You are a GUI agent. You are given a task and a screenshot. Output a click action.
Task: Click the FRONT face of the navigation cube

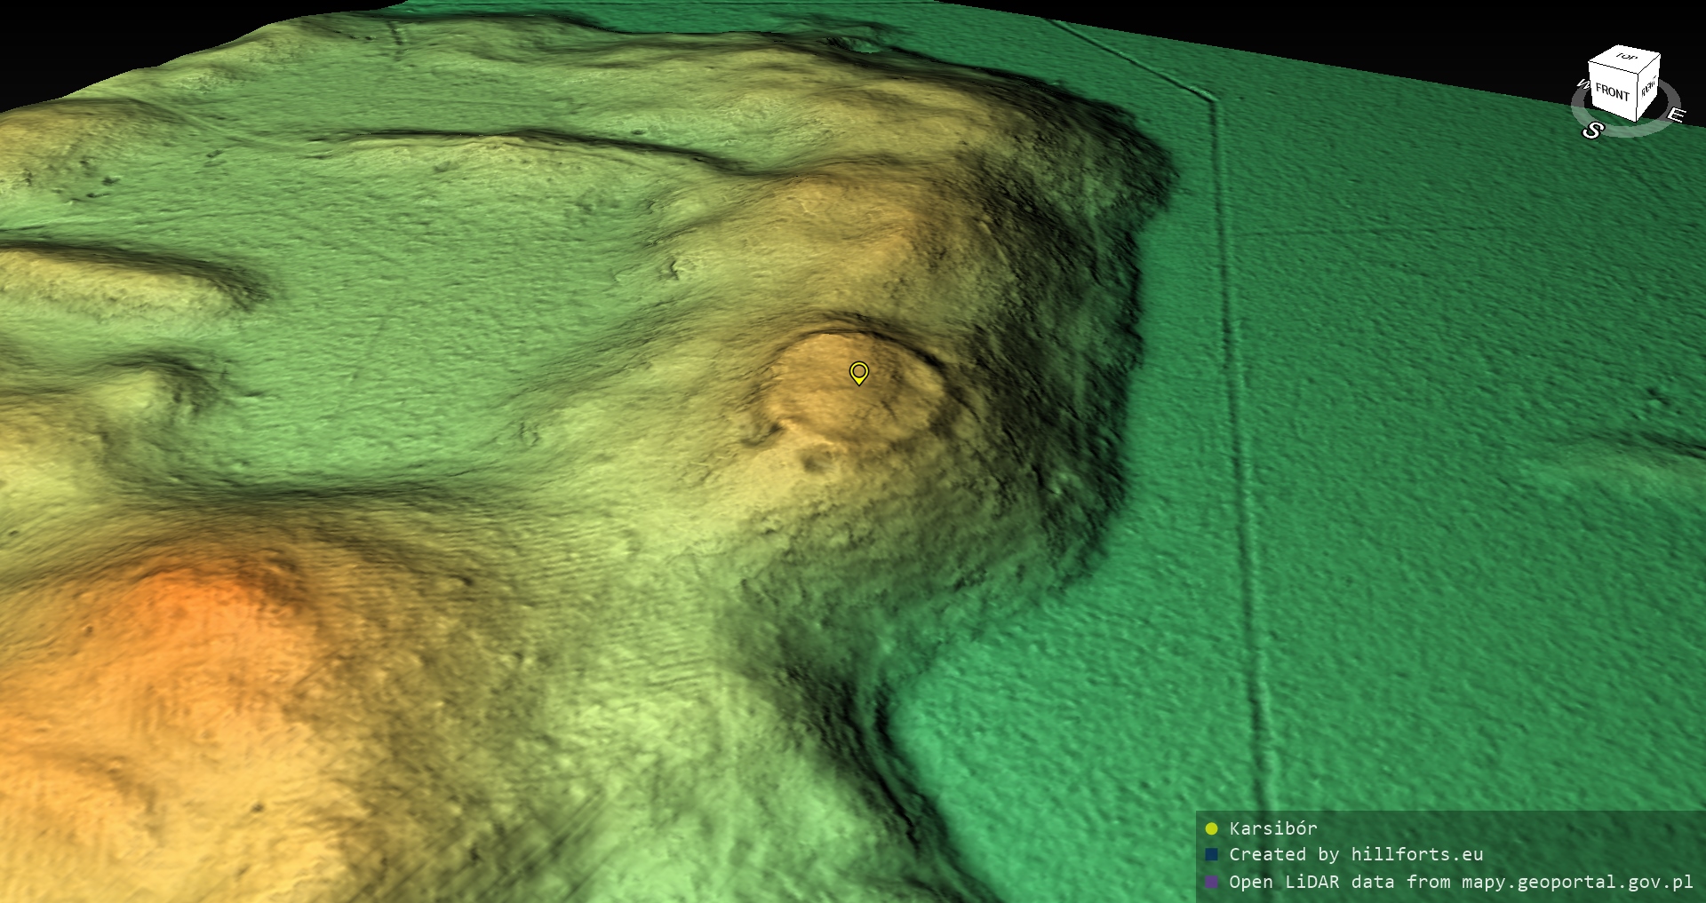pyautogui.click(x=1611, y=91)
